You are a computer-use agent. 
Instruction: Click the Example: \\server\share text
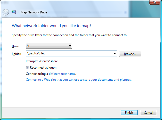coord(42,61)
